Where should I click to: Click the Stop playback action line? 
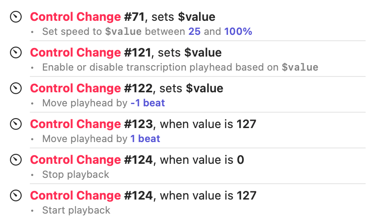(x=76, y=174)
